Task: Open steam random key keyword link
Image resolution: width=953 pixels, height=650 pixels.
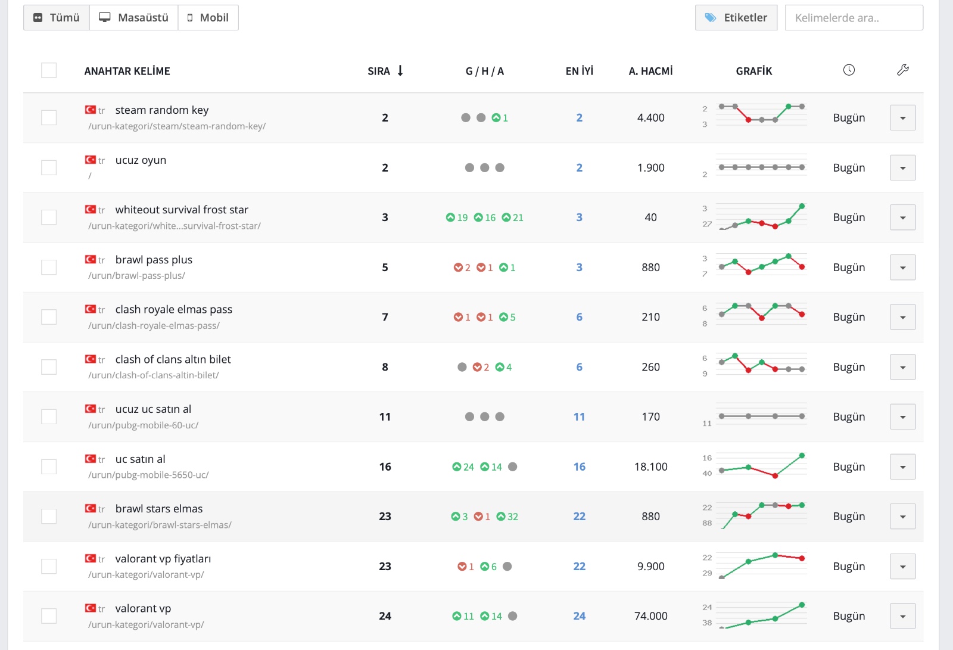Action: (162, 110)
